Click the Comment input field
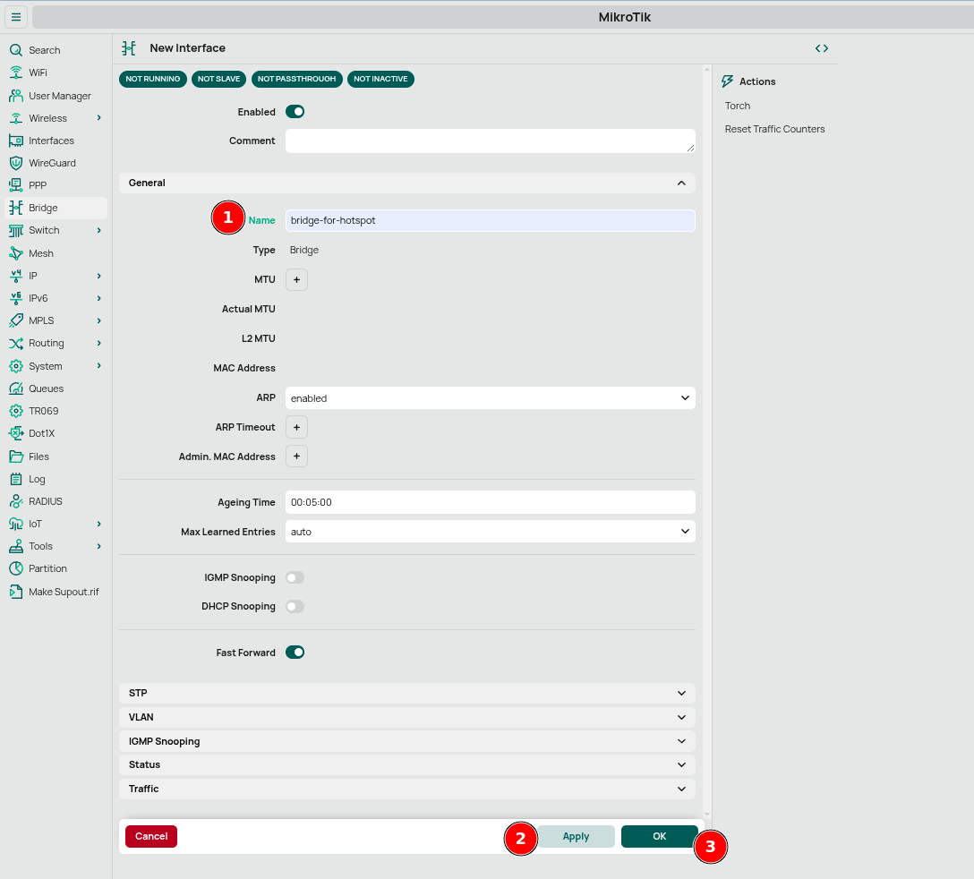The height and width of the screenshot is (879, 974). coord(490,141)
